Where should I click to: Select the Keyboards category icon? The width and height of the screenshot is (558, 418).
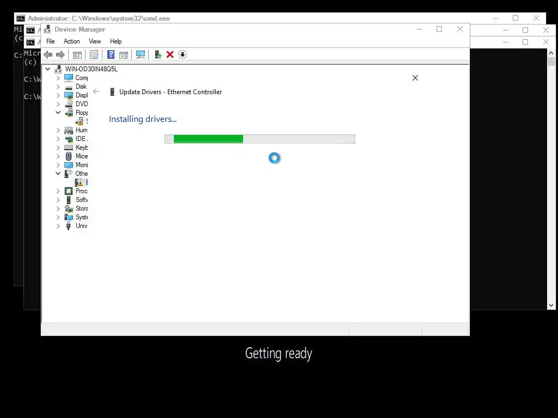click(x=69, y=147)
